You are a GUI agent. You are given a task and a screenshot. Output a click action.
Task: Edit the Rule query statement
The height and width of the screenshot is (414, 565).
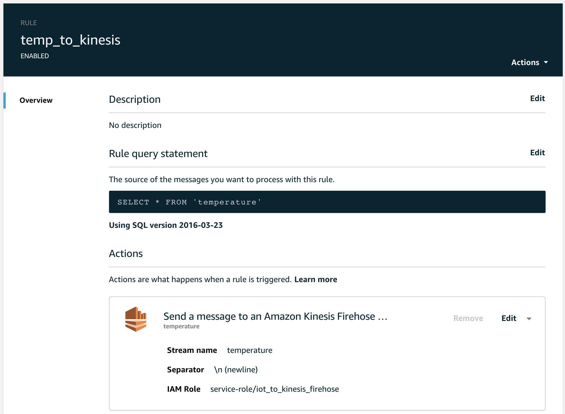point(537,153)
